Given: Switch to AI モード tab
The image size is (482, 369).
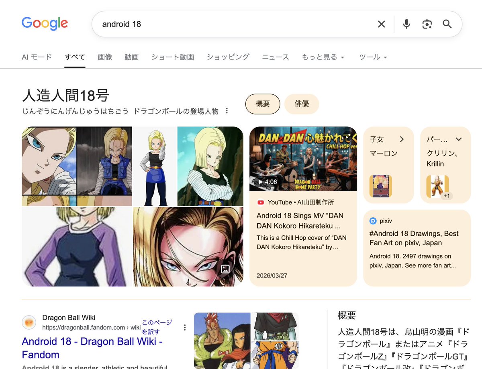Looking at the screenshot, I should pyautogui.click(x=37, y=57).
